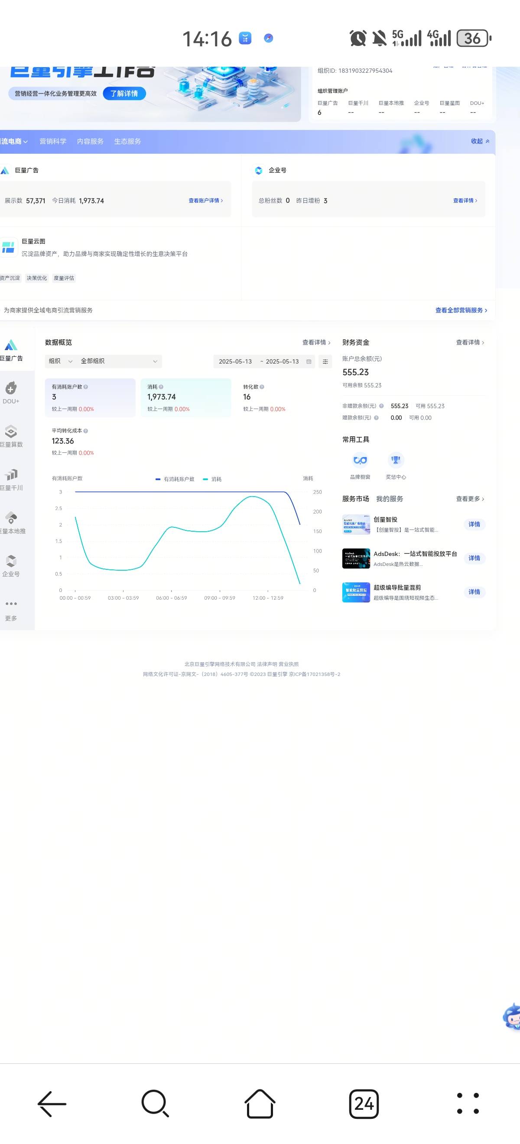Viewport: 520px width, 1144px height.
Task: Toggle the 消耗 chart legend series
Action: [x=212, y=479]
